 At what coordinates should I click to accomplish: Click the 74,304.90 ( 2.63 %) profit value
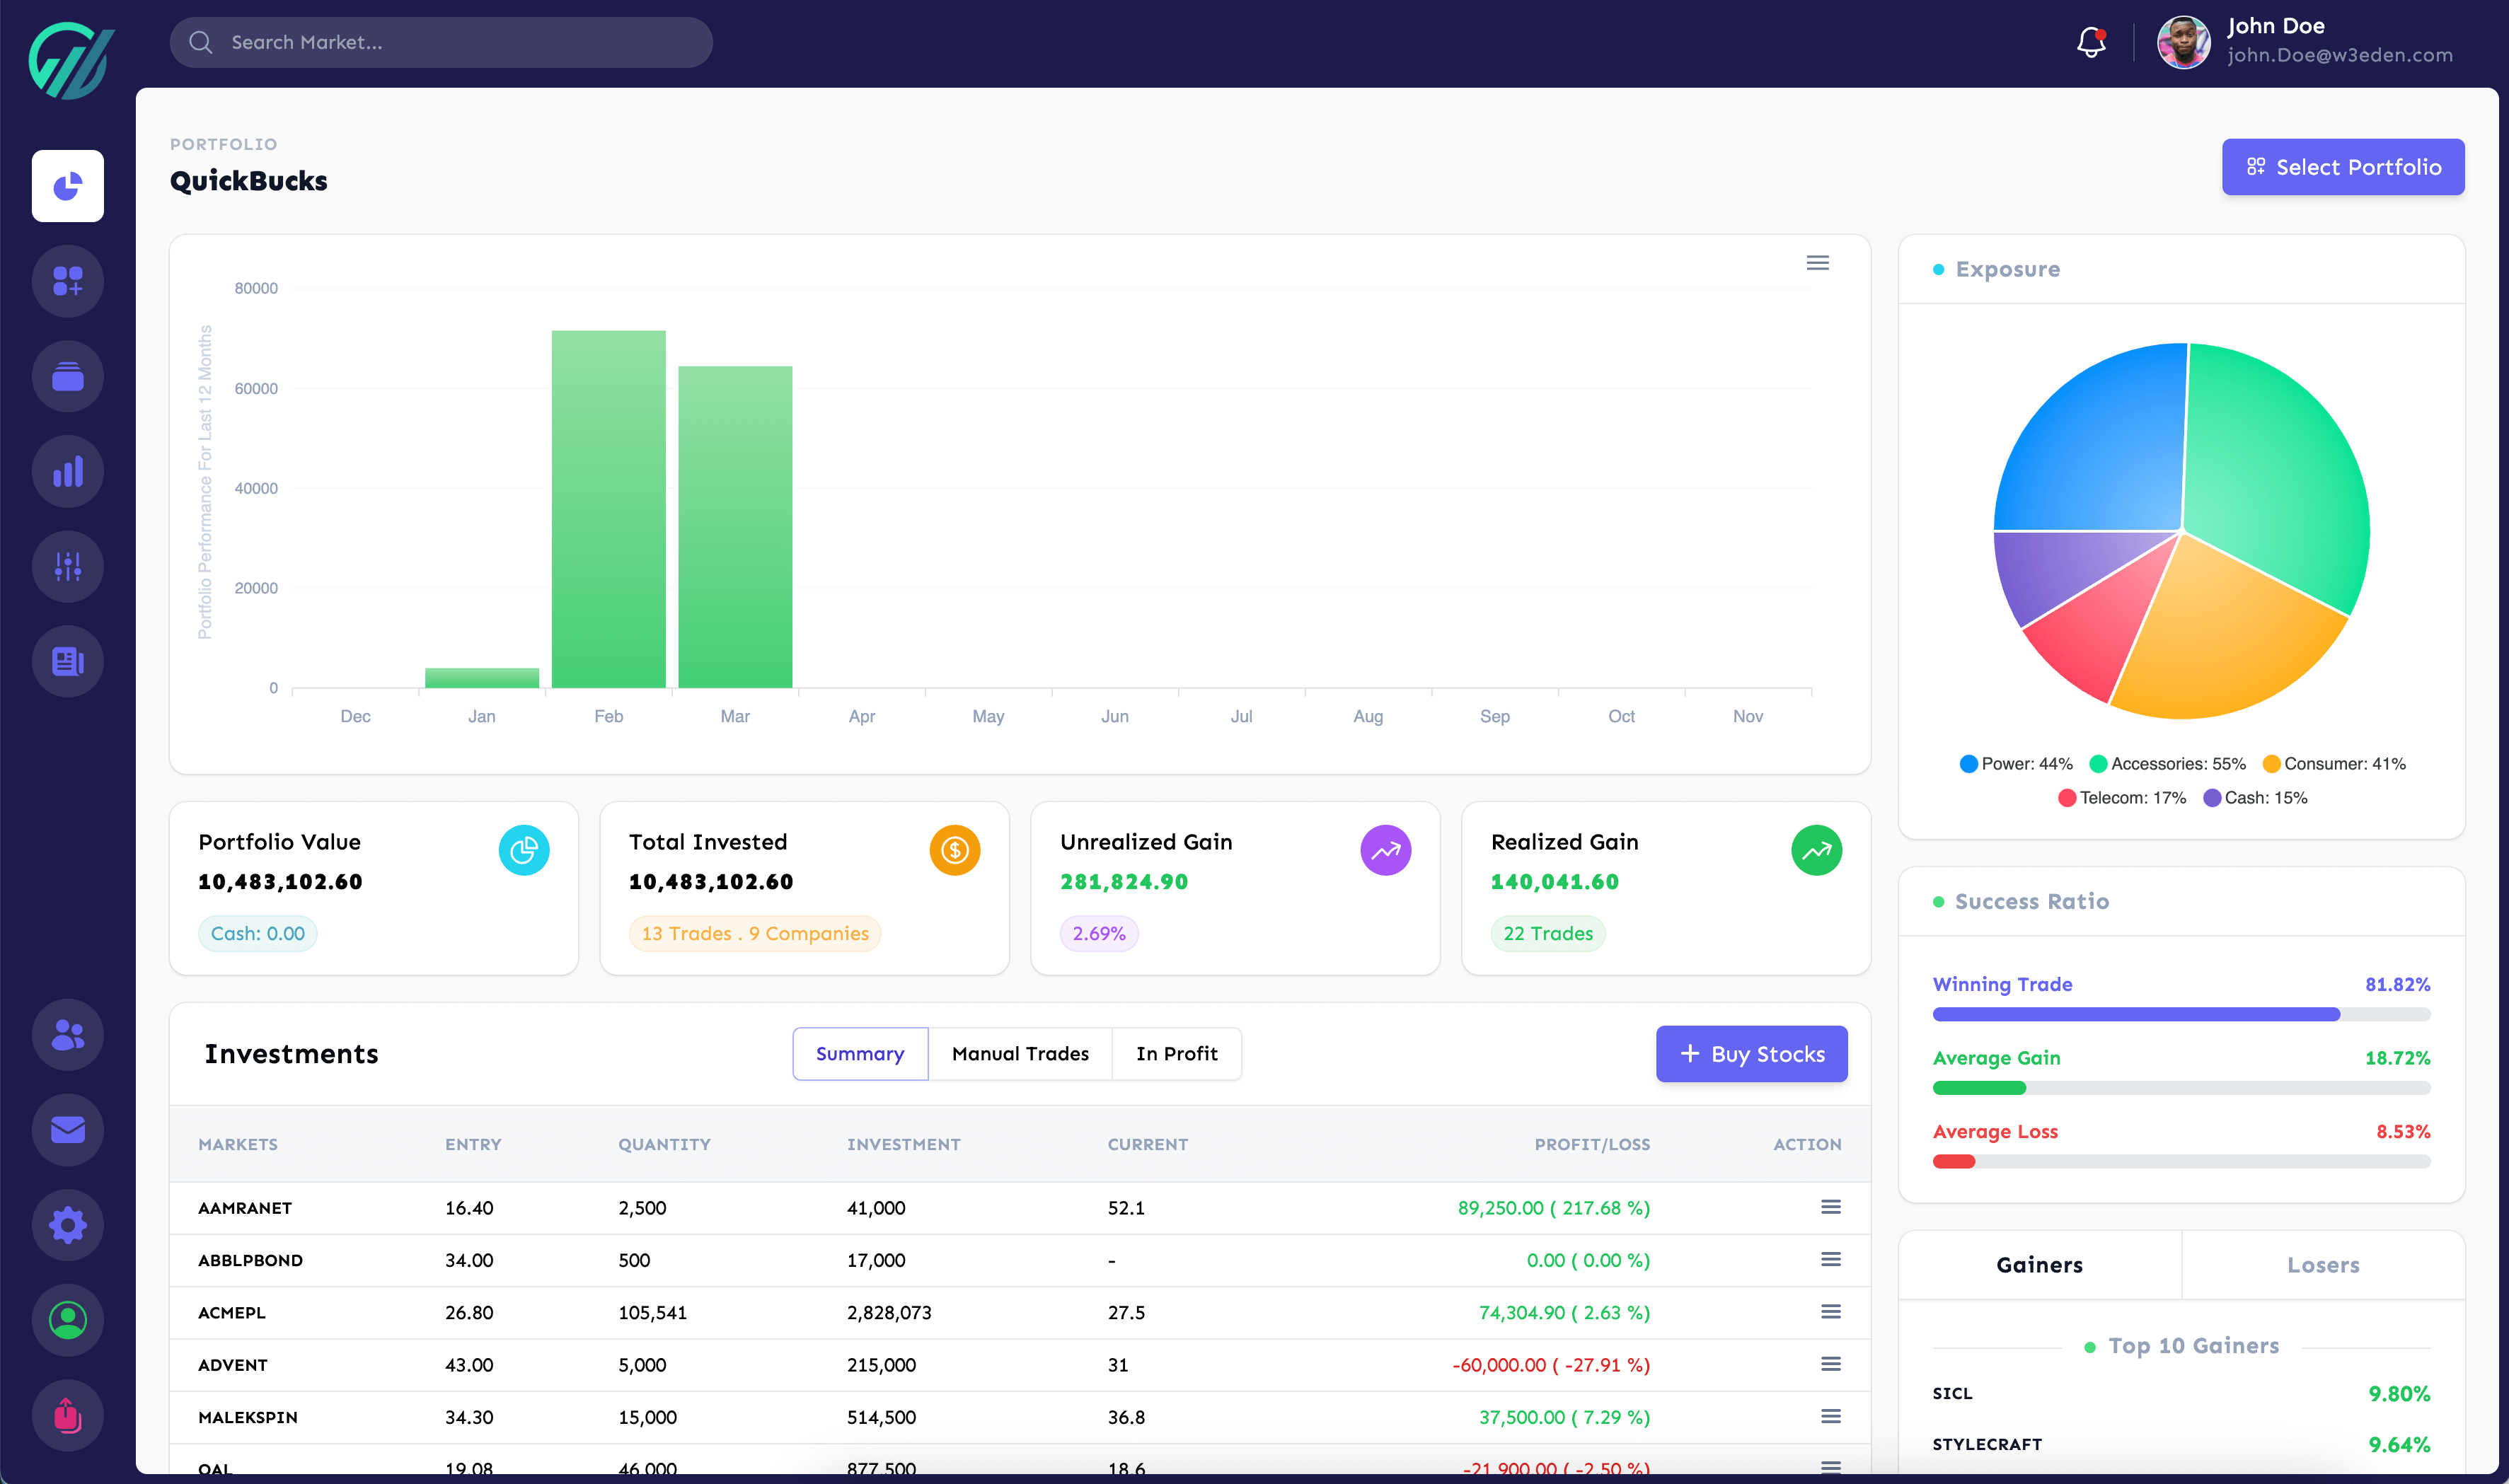click(x=1564, y=1312)
